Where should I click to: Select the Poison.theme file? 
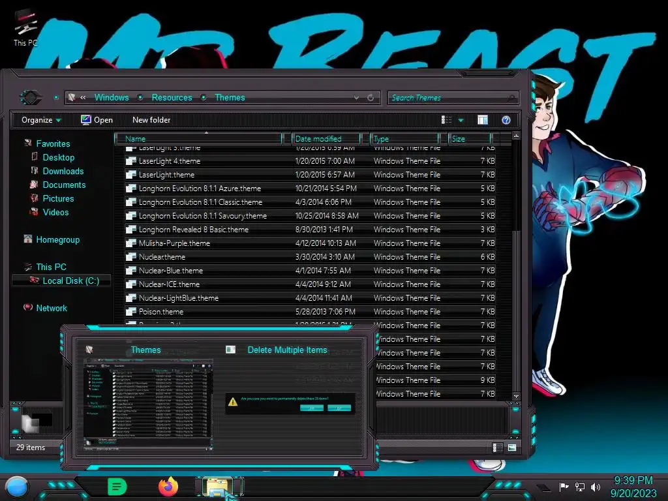tap(161, 311)
